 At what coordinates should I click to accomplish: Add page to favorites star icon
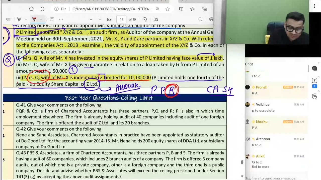pyautogui.click(x=168, y=9)
